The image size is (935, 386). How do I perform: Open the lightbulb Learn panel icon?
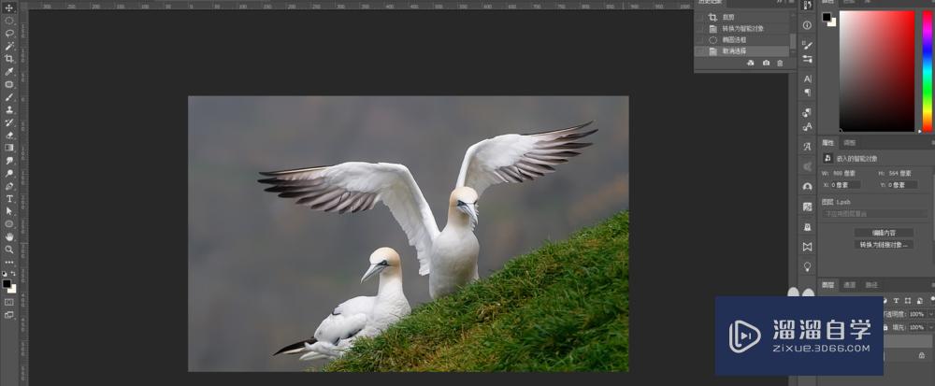point(808,266)
